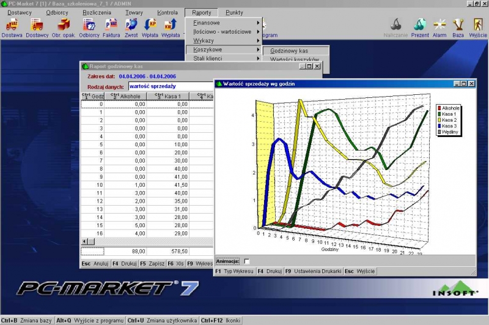Select Kasa 1 cell value 41,50

coord(167,185)
